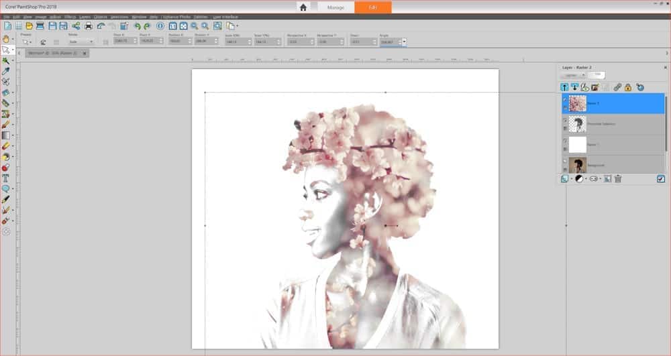Select the Text tool in the left toolbar

[x=6, y=178]
